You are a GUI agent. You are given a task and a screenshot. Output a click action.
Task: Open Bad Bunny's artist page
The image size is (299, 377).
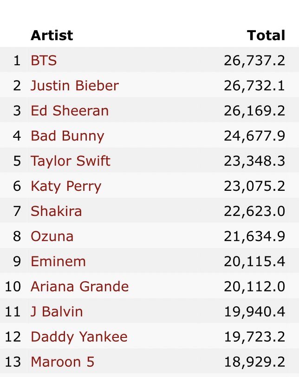(67, 136)
